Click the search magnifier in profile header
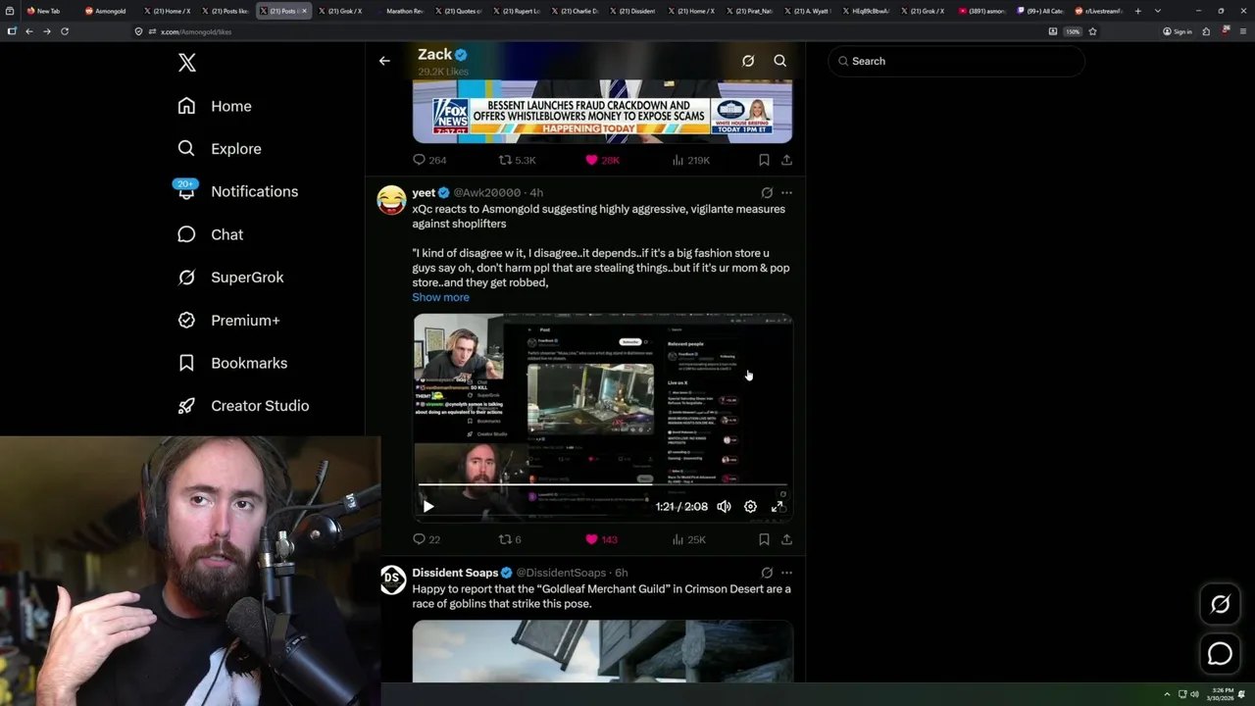The image size is (1255, 706). pyautogui.click(x=780, y=61)
